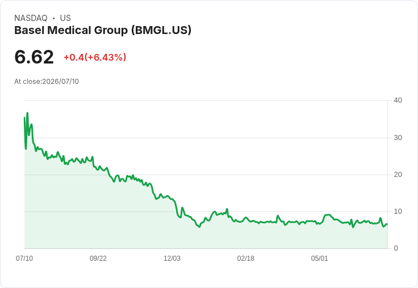418x288 pixels.
Task: Click the 20 value on the y-axis
Action: pos(398,175)
